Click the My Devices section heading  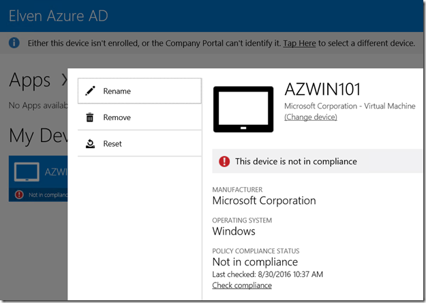38,136
